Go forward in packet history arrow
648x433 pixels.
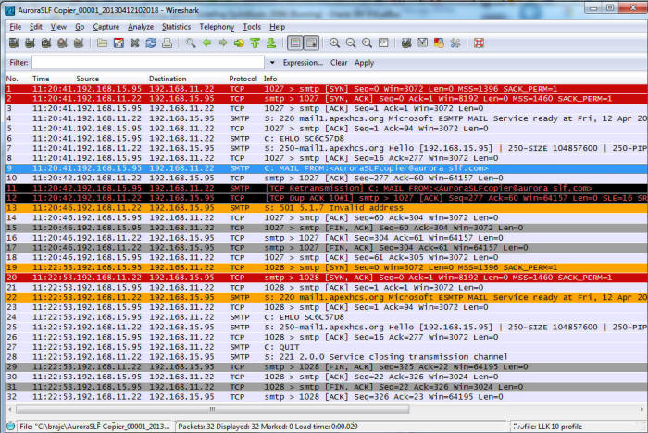coord(223,43)
